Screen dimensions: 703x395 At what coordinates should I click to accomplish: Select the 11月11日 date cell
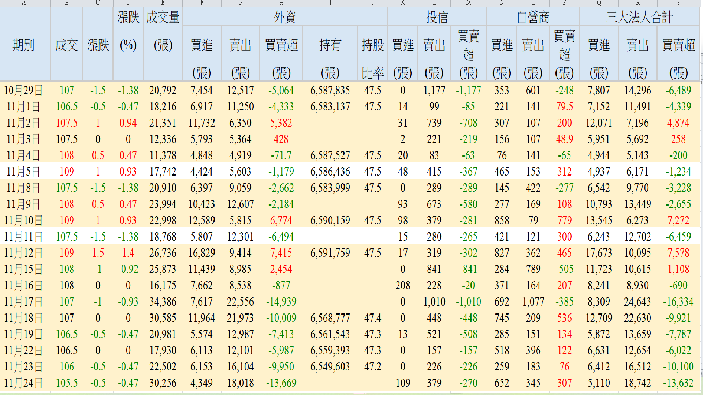pyautogui.click(x=23, y=237)
